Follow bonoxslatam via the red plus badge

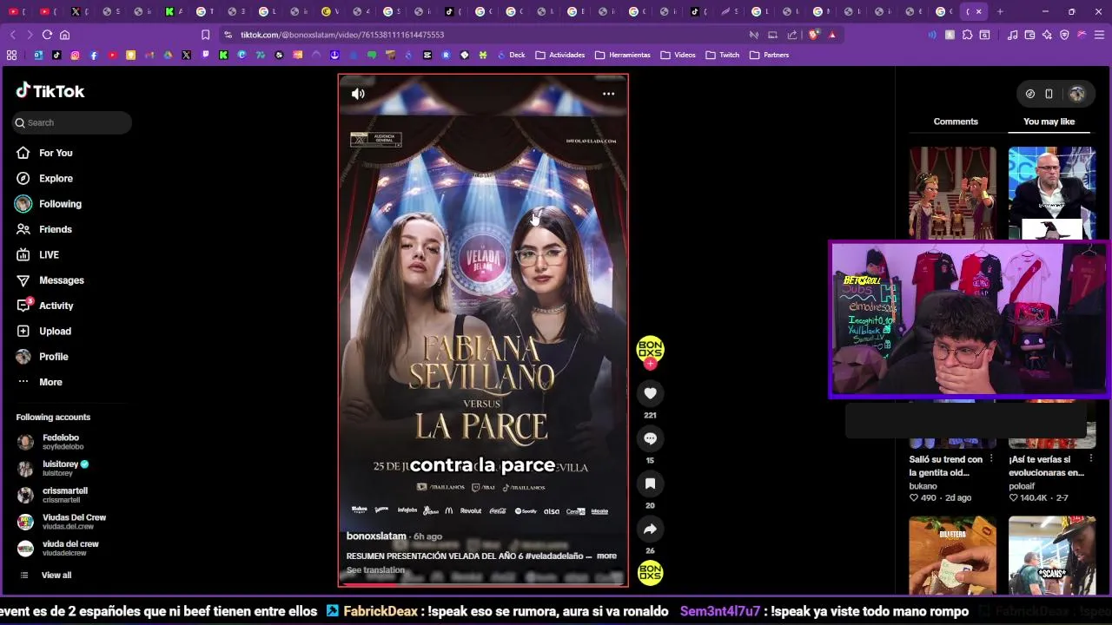[x=650, y=365]
